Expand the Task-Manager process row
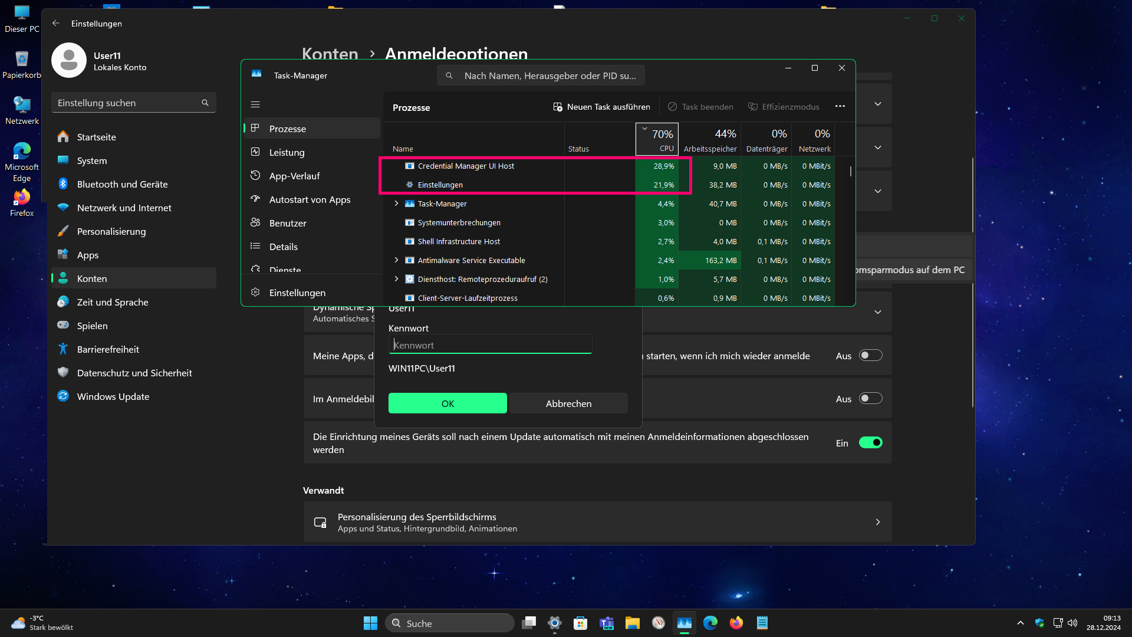Viewport: 1132px width, 637px height. (396, 203)
